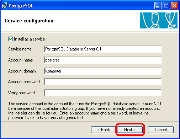Click the Account domain label
Viewport: 180px width, 139px height.
pyautogui.click(x=22, y=71)
